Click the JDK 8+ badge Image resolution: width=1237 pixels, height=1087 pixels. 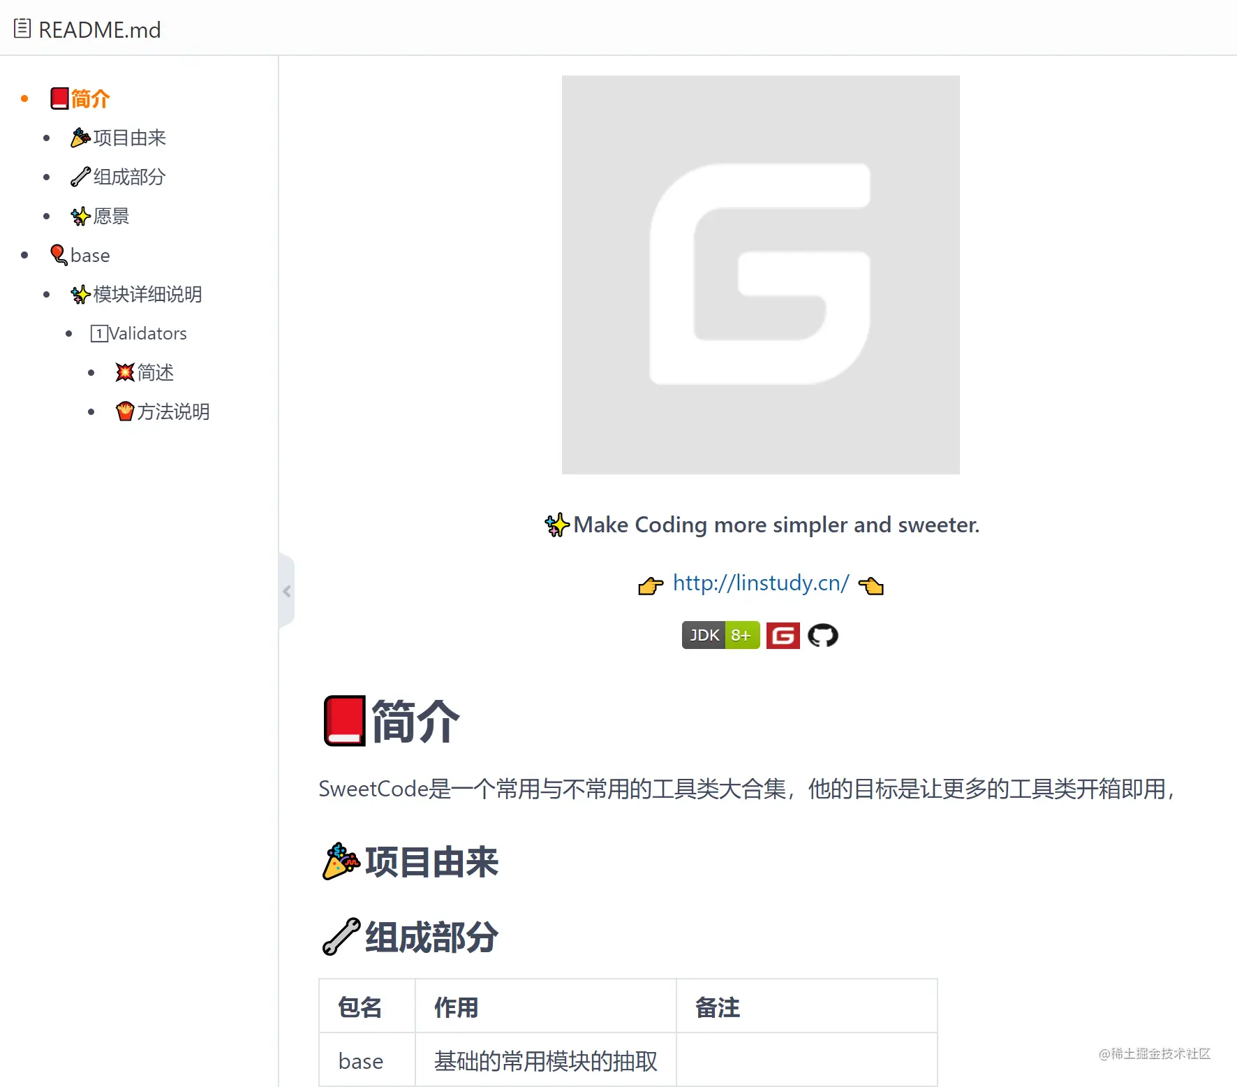720,635
